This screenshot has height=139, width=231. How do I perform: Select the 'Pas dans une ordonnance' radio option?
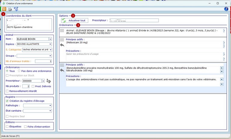point(19,71)
